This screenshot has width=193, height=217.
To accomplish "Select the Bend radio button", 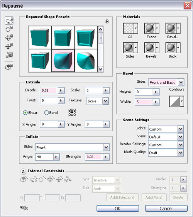I will click(46, 113).
